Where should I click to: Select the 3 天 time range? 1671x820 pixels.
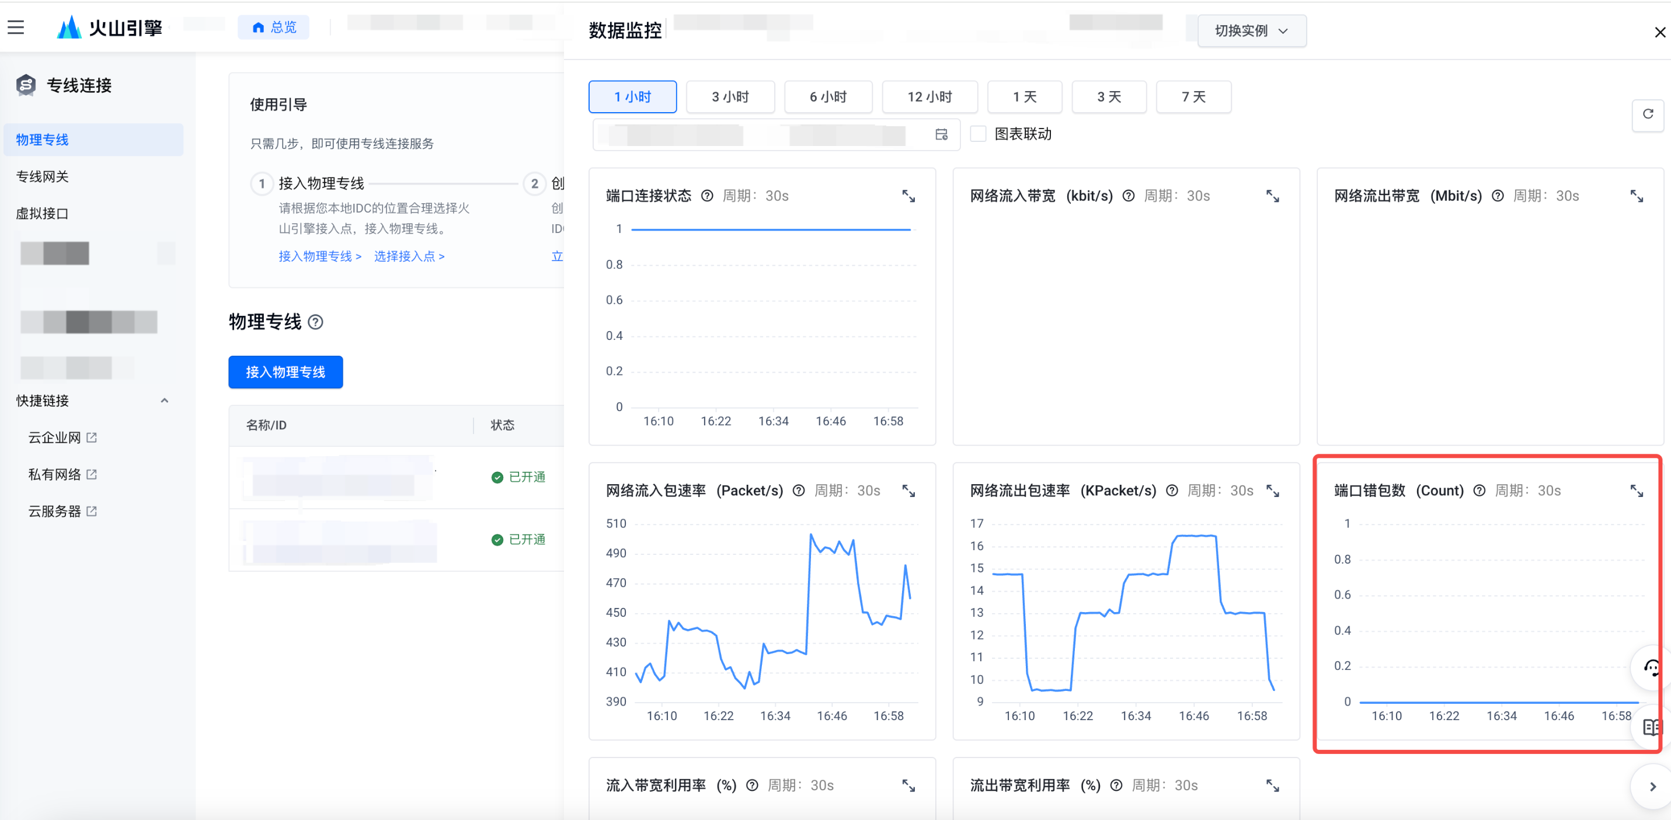pos(1109,98)
